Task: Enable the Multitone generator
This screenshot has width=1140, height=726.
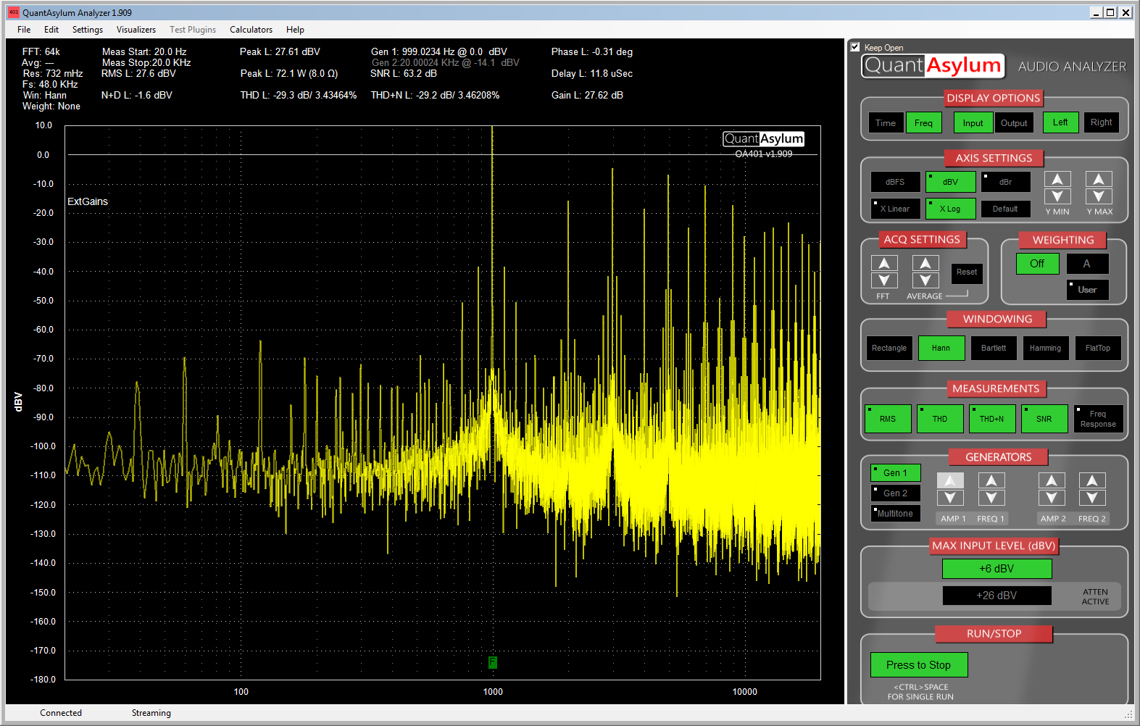Action: 896,513
